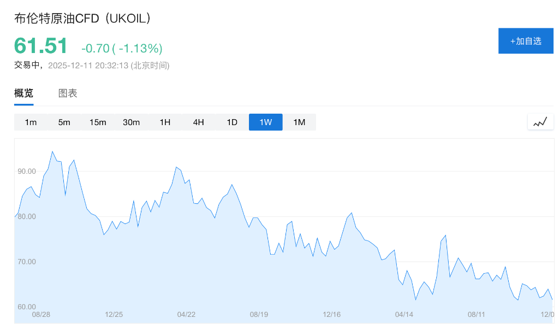Click the +加自选 button
This screenshot has height=330, width=559.
pyautogui.click(x=525, y=41)
